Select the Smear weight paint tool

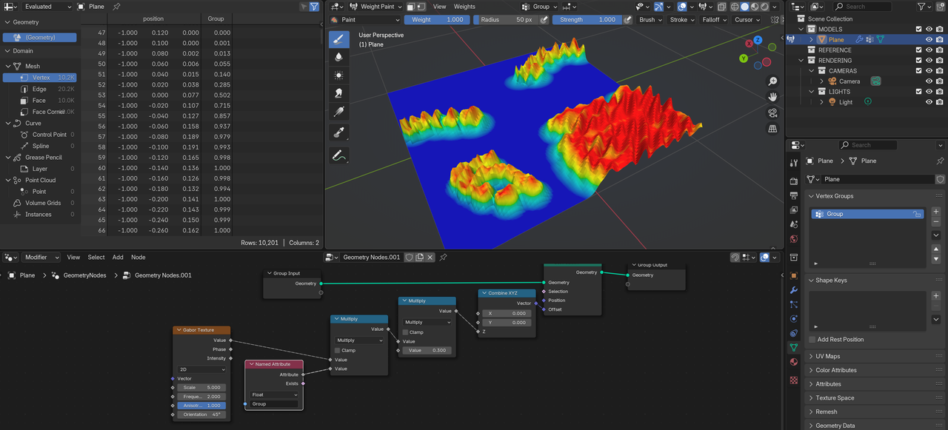pos(338,93)
